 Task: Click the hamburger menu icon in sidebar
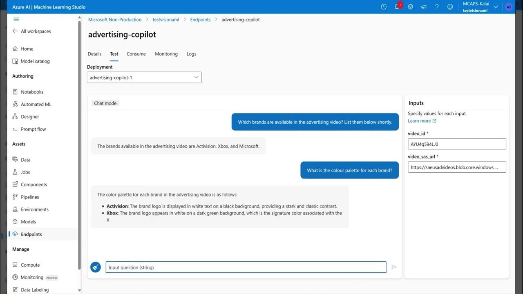coord(16,19)
